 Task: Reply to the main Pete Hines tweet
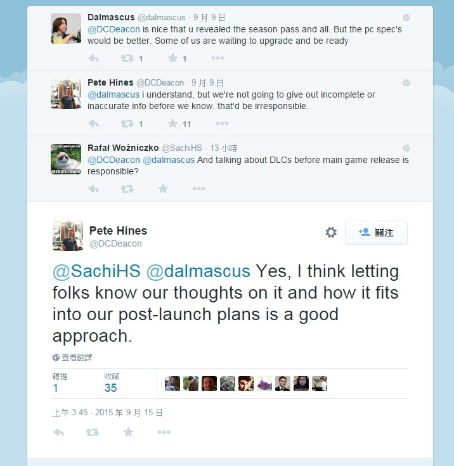pos(59,432)
